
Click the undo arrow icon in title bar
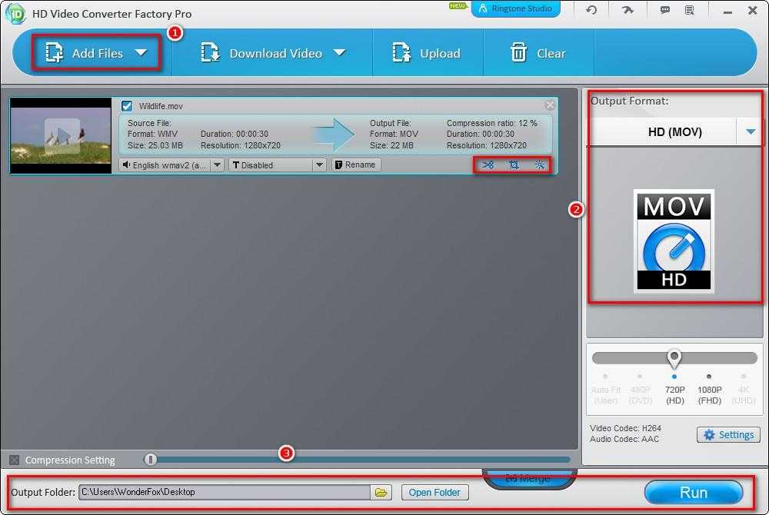[591, 10]
